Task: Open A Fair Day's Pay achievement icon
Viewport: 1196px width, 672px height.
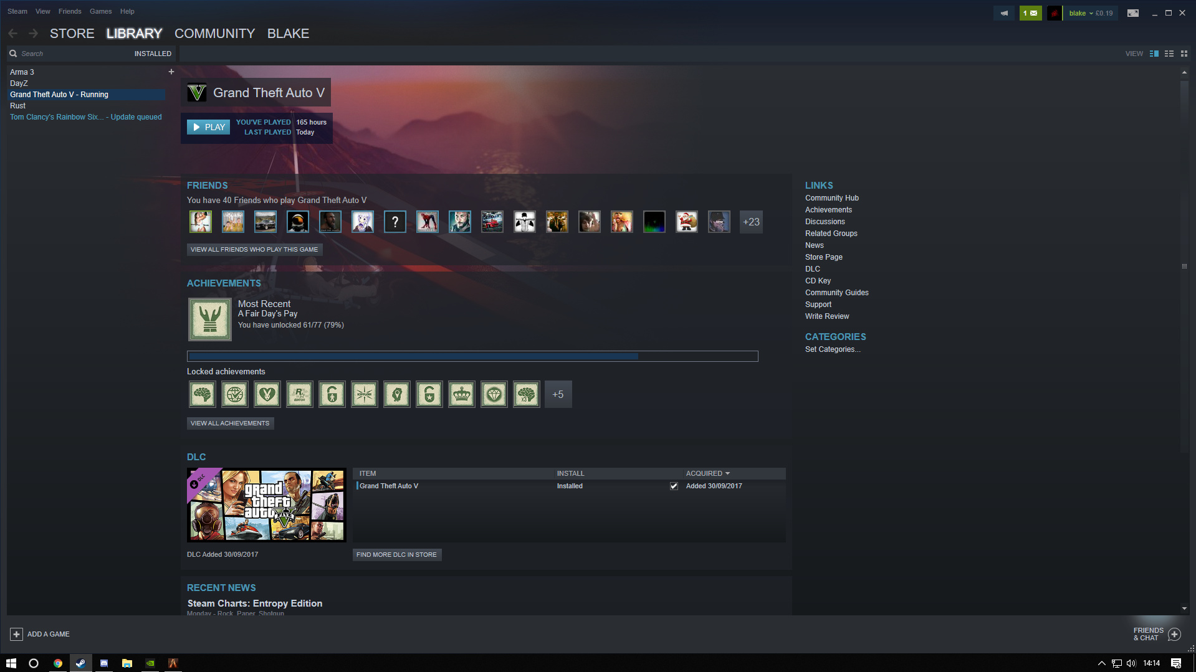Action: (210, 319)
